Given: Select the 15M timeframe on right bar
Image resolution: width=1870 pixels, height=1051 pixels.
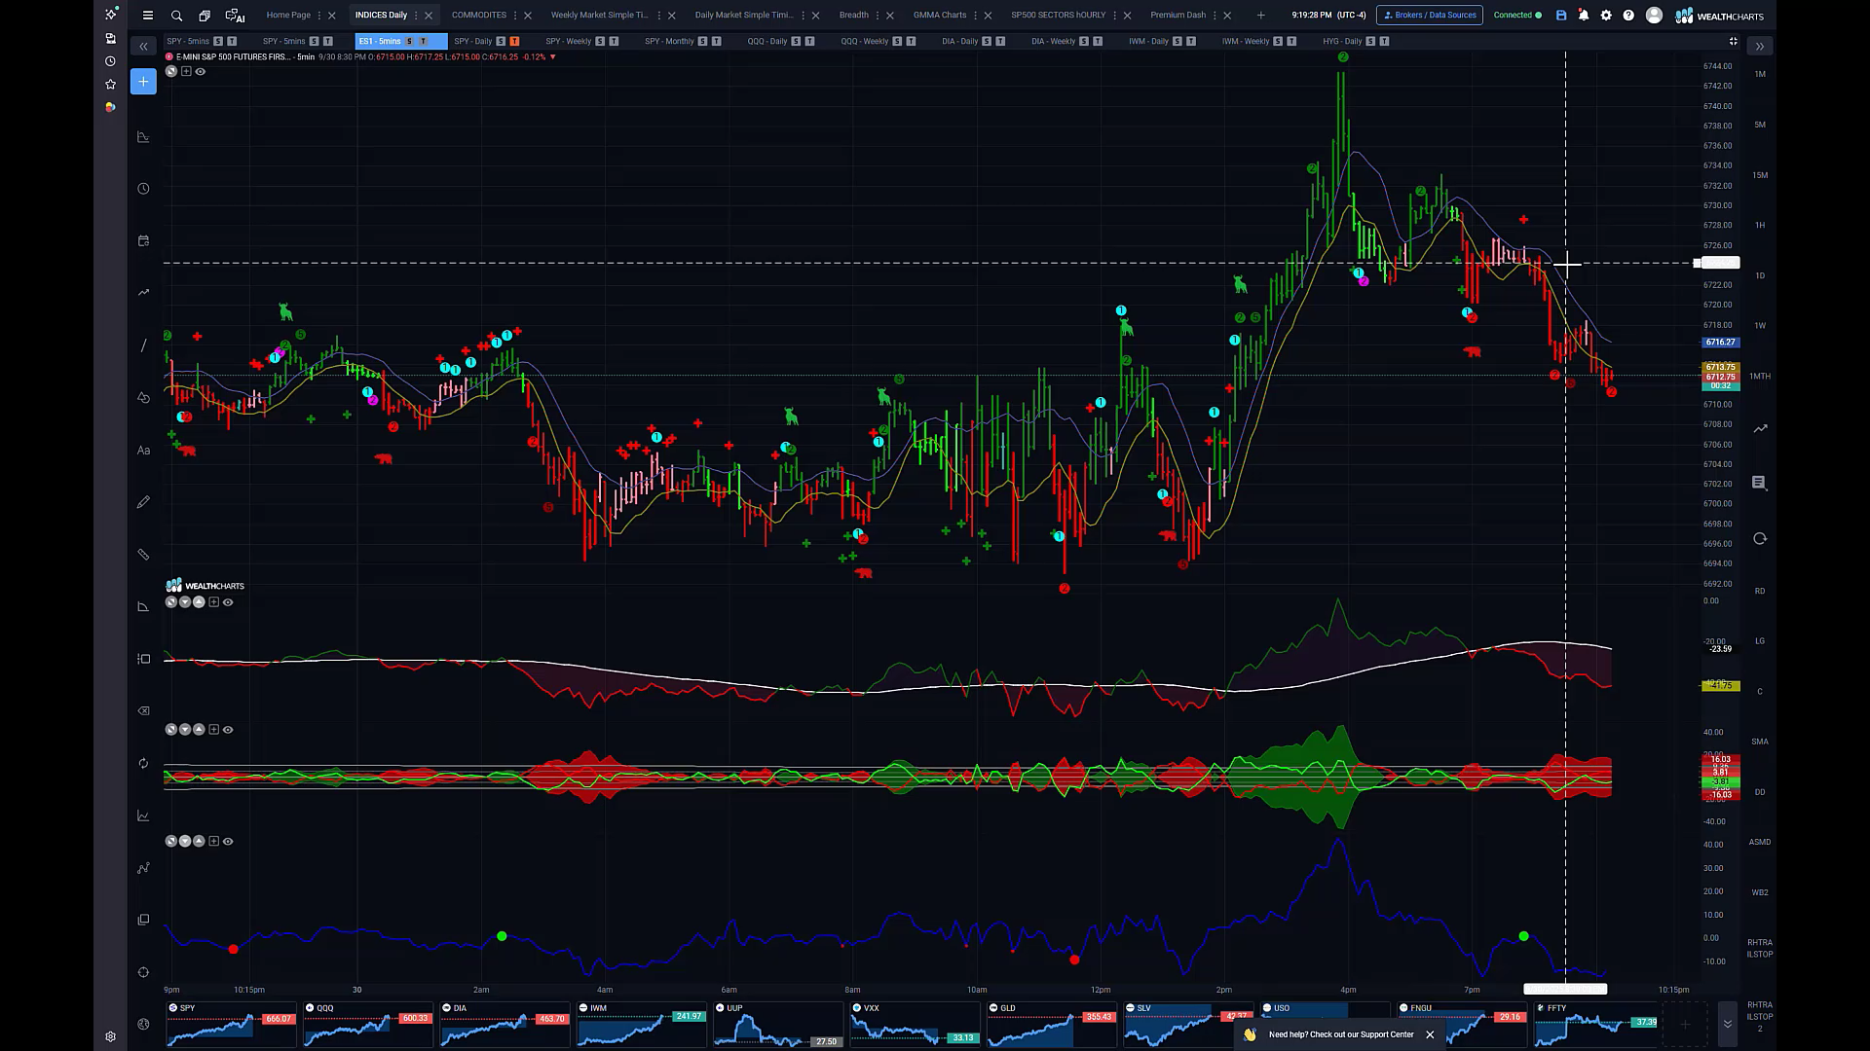Looking at the screenshot, I should (x=1760, y=175).
